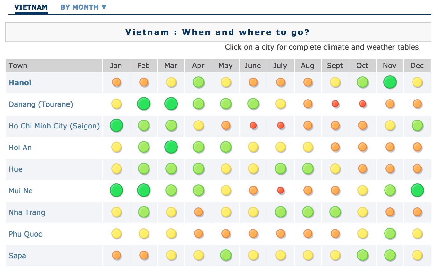Click Phu Quoc's green November dot
The width and height of the screenshot is (437, 269).
(x=390, y=233)
